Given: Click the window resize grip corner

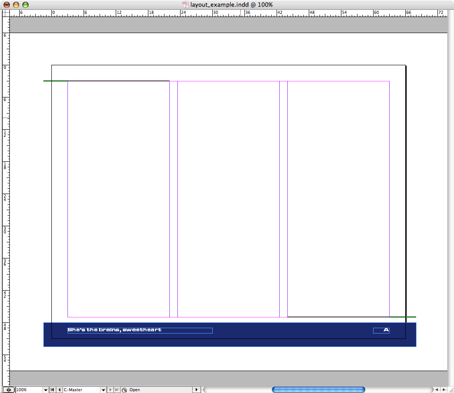Looking at the screenshot, I should click(x=450, y=390).
